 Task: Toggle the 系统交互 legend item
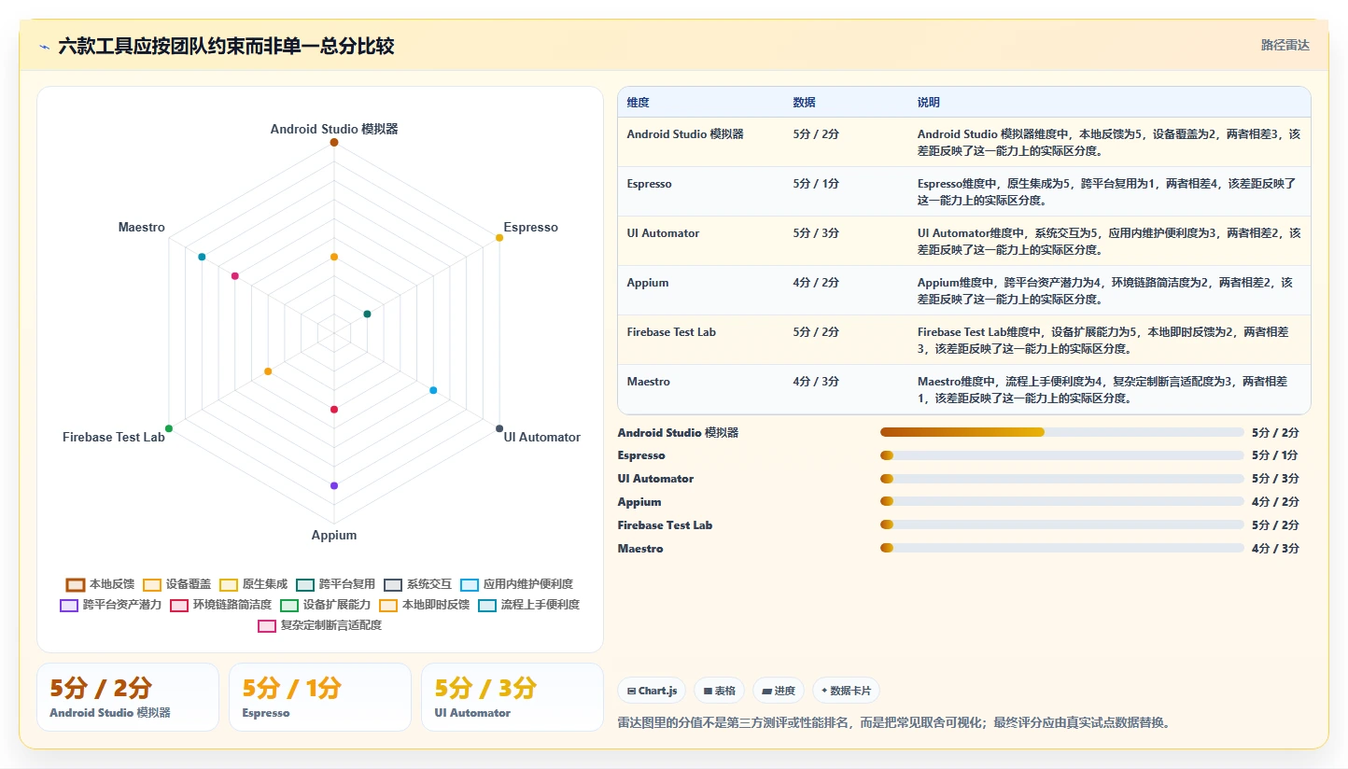[417, 584]
